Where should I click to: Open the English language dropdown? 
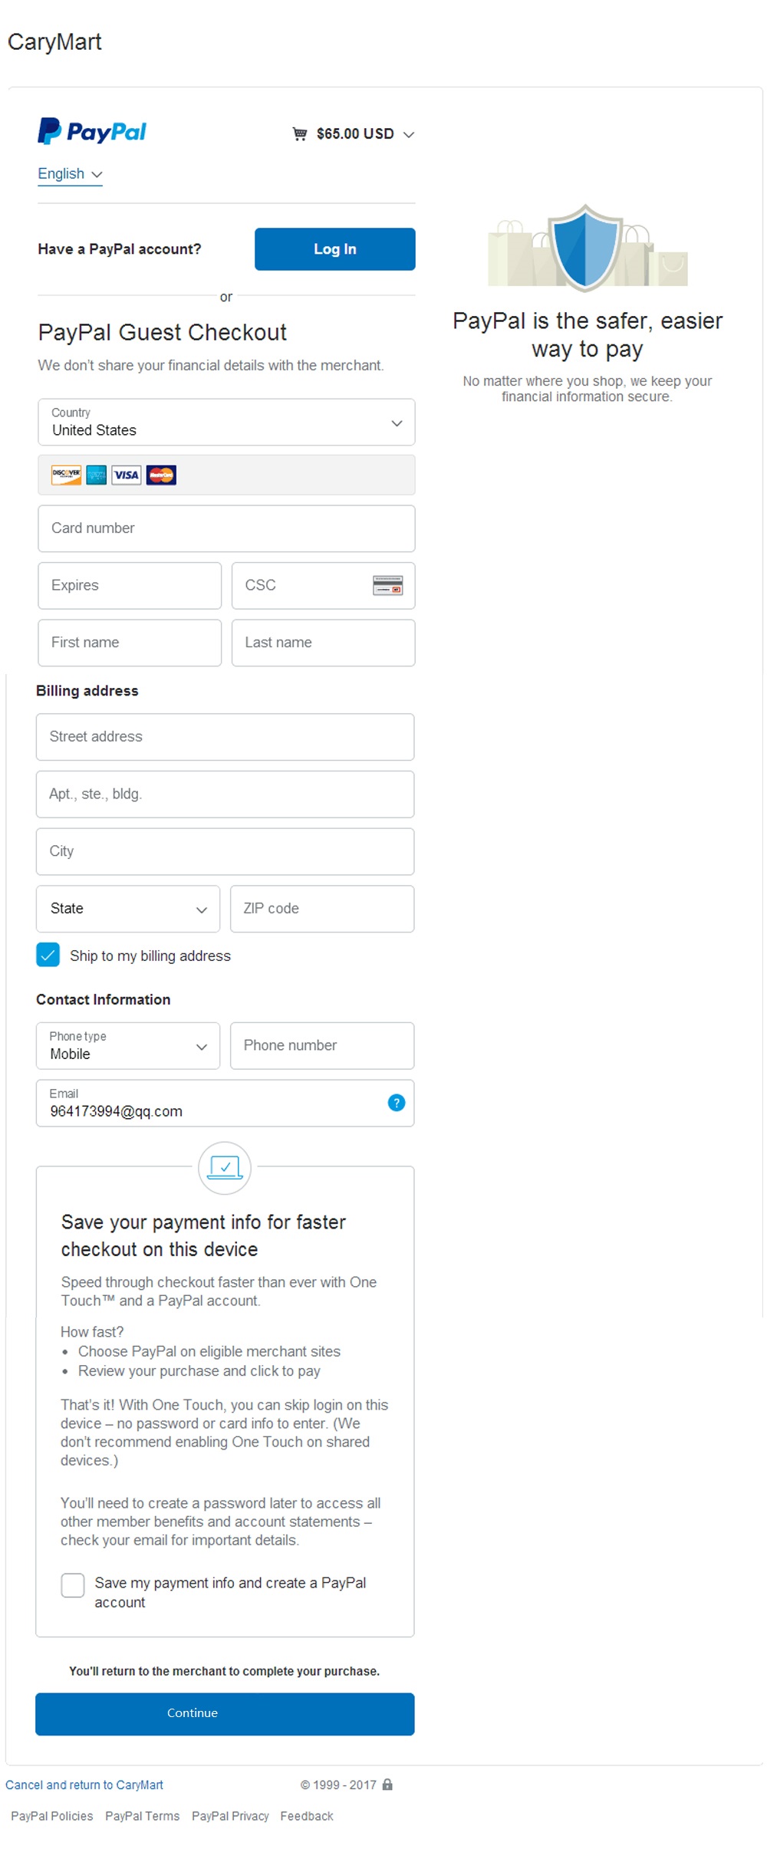70,174
